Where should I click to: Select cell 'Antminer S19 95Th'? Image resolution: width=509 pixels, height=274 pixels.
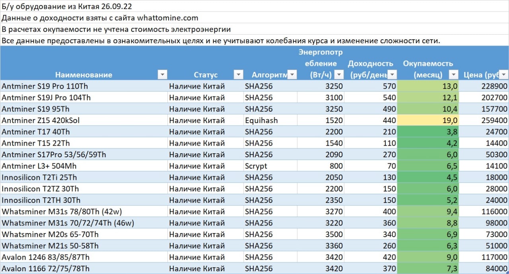tap(84, 109)
